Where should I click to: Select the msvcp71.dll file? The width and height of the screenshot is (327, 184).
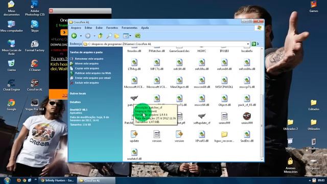(x=247, y=83)
